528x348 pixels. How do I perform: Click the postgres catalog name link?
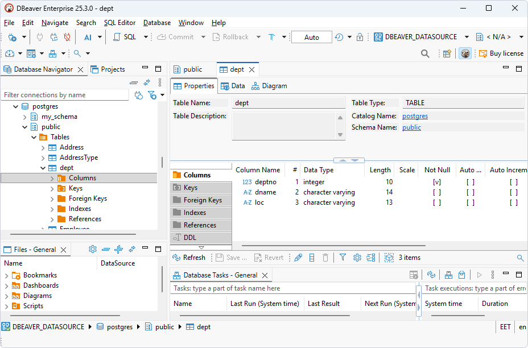click(414, 115)
